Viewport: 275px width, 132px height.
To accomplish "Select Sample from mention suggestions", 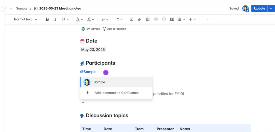I will (116, 82).
